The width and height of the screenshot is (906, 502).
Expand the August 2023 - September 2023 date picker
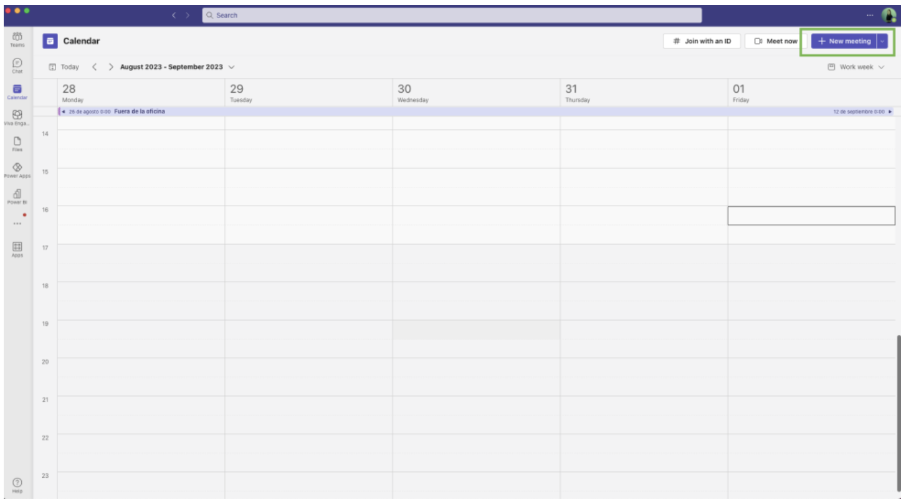[232, 67]
